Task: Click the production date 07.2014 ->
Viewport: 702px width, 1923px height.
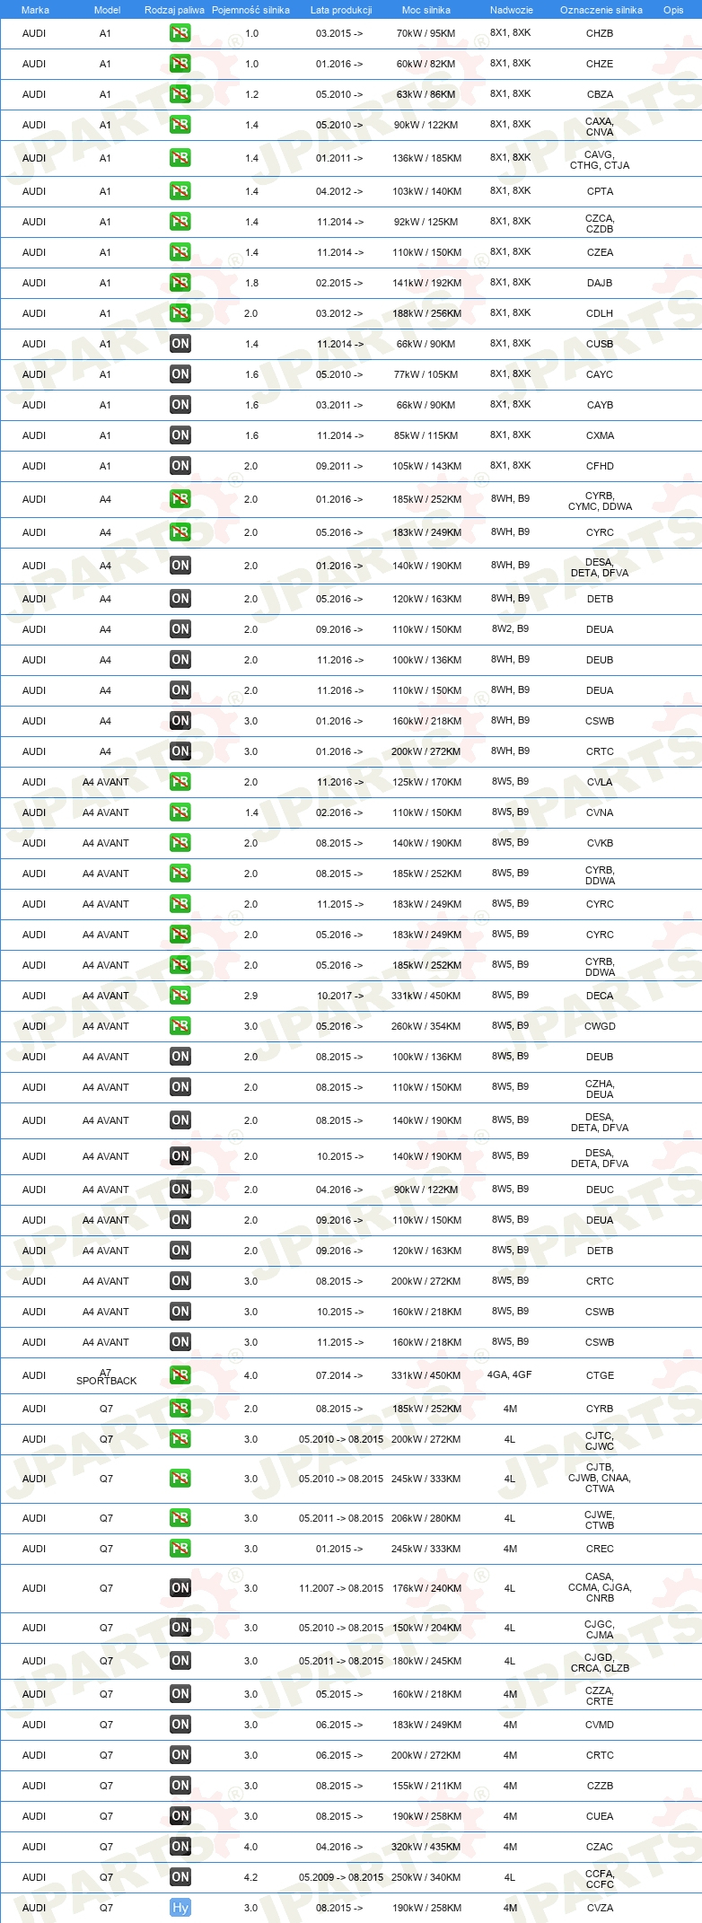Action: (339, 1375)
